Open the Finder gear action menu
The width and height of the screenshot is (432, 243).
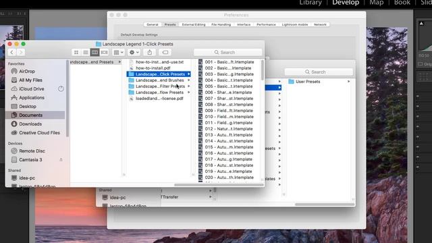tap(134, 53)
